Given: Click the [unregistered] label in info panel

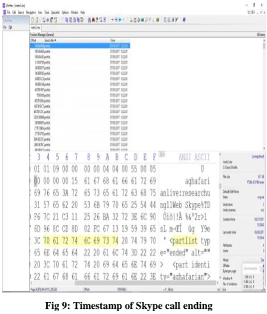Looking at the screenshot, I should pos(258,156).
